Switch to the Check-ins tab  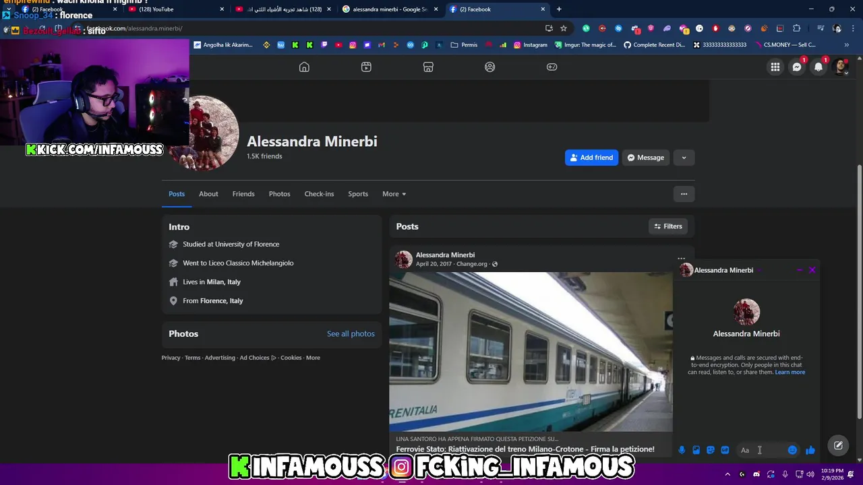point(319,194)
